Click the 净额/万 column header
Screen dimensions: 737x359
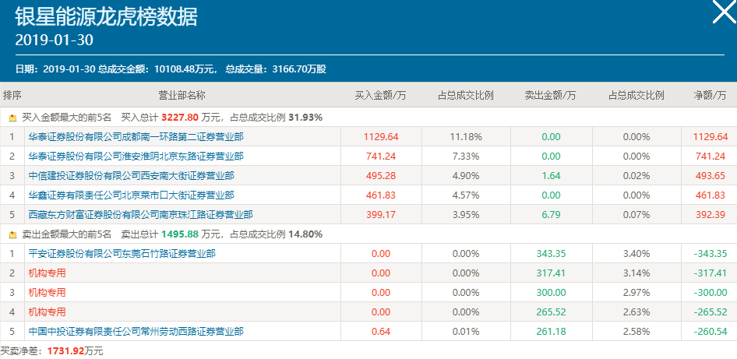(710, 95)
